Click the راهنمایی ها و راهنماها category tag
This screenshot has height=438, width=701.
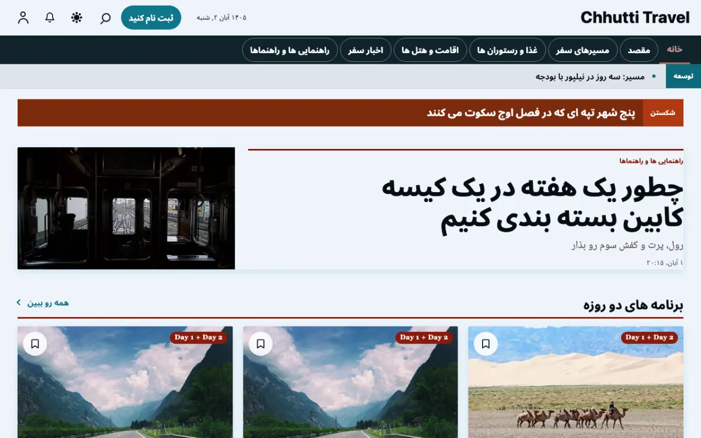pos(651,161)
